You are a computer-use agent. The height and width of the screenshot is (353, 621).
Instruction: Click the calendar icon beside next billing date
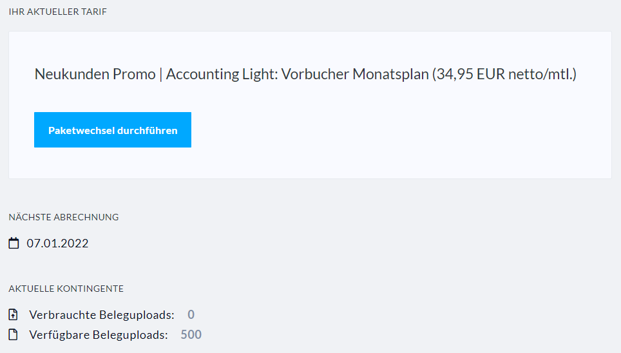tap(14, 243)
